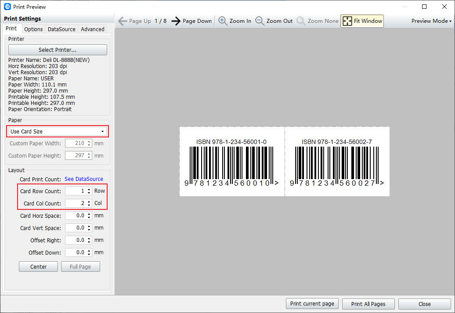The image size is (455, 313).
Task: Click the Zoom None magnifier icon
Action: click(x=301, y=21)
